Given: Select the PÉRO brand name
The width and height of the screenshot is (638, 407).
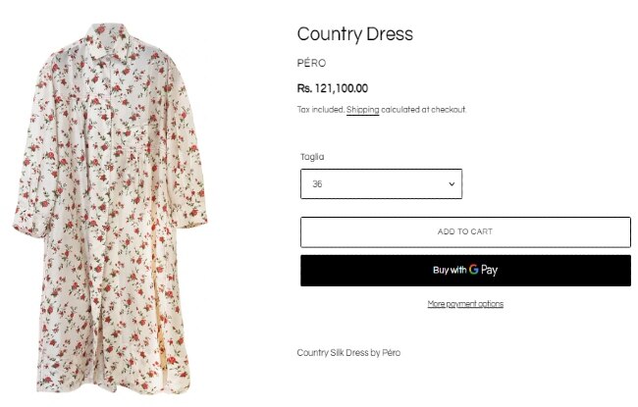Looking at the screenshot, I should coord(311,63).
